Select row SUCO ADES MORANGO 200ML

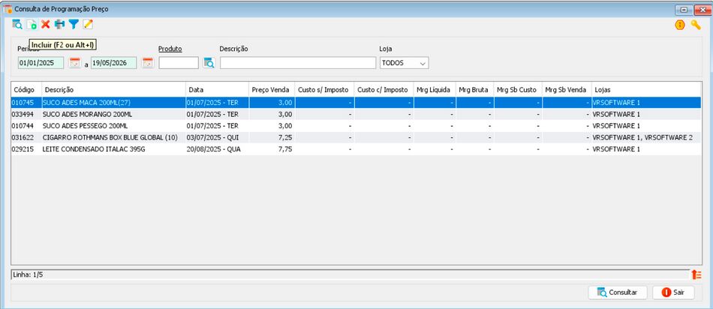(x=356, y=114)
